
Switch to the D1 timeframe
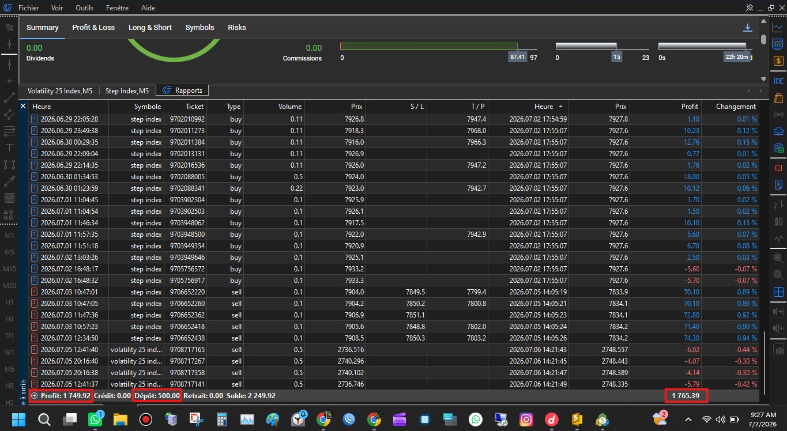coord(9,335)
